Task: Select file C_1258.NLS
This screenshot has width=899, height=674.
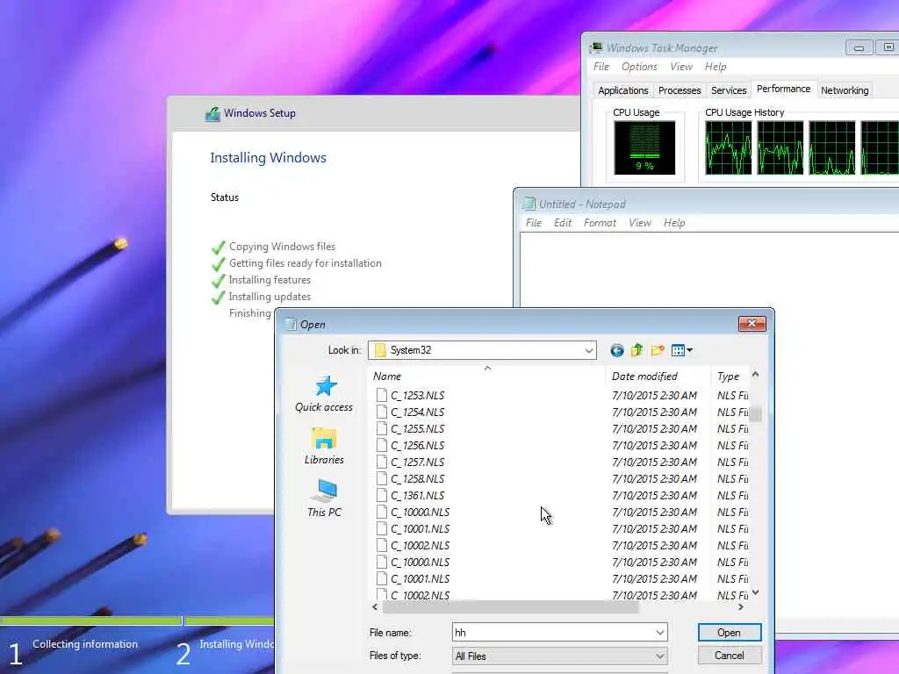Action: 417,478
